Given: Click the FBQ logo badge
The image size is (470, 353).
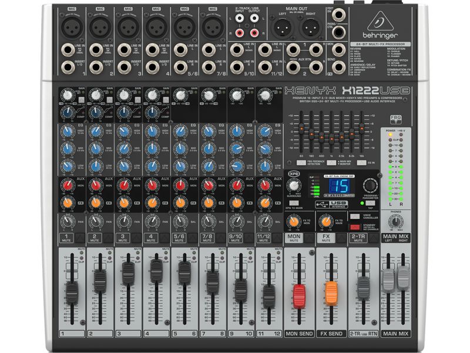Looking at the screenshot, I should pyautogui.click(x=395, y=119).
